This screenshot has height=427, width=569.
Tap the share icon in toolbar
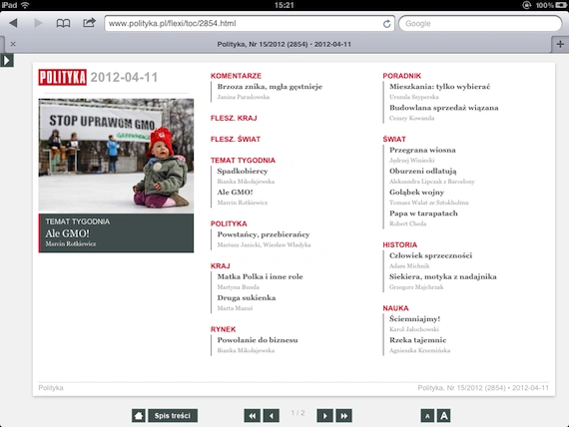[x=89, y=23]
